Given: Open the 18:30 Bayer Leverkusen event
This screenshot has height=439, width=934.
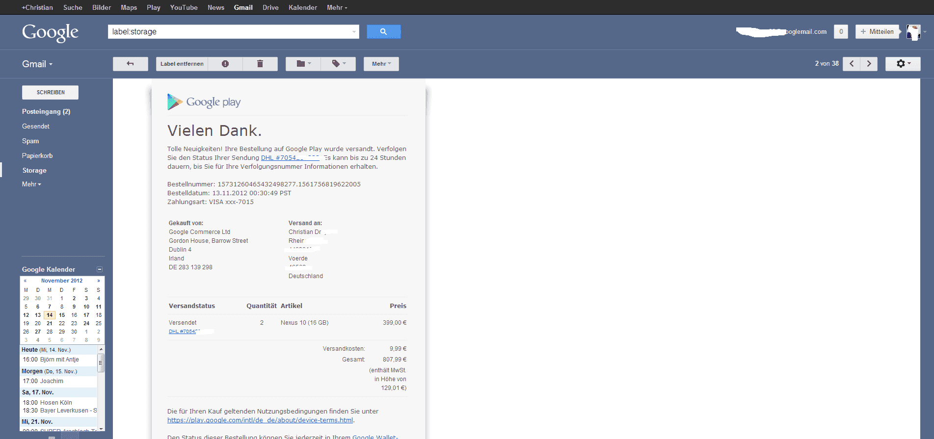Looking at the screenshot, I should [x=60, y=411].
